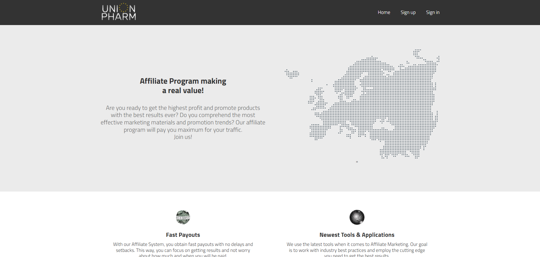540x257 pixels.
Task: Select the Commission globe icon above Fast Payouts
Action: click(x=183, y=217)
